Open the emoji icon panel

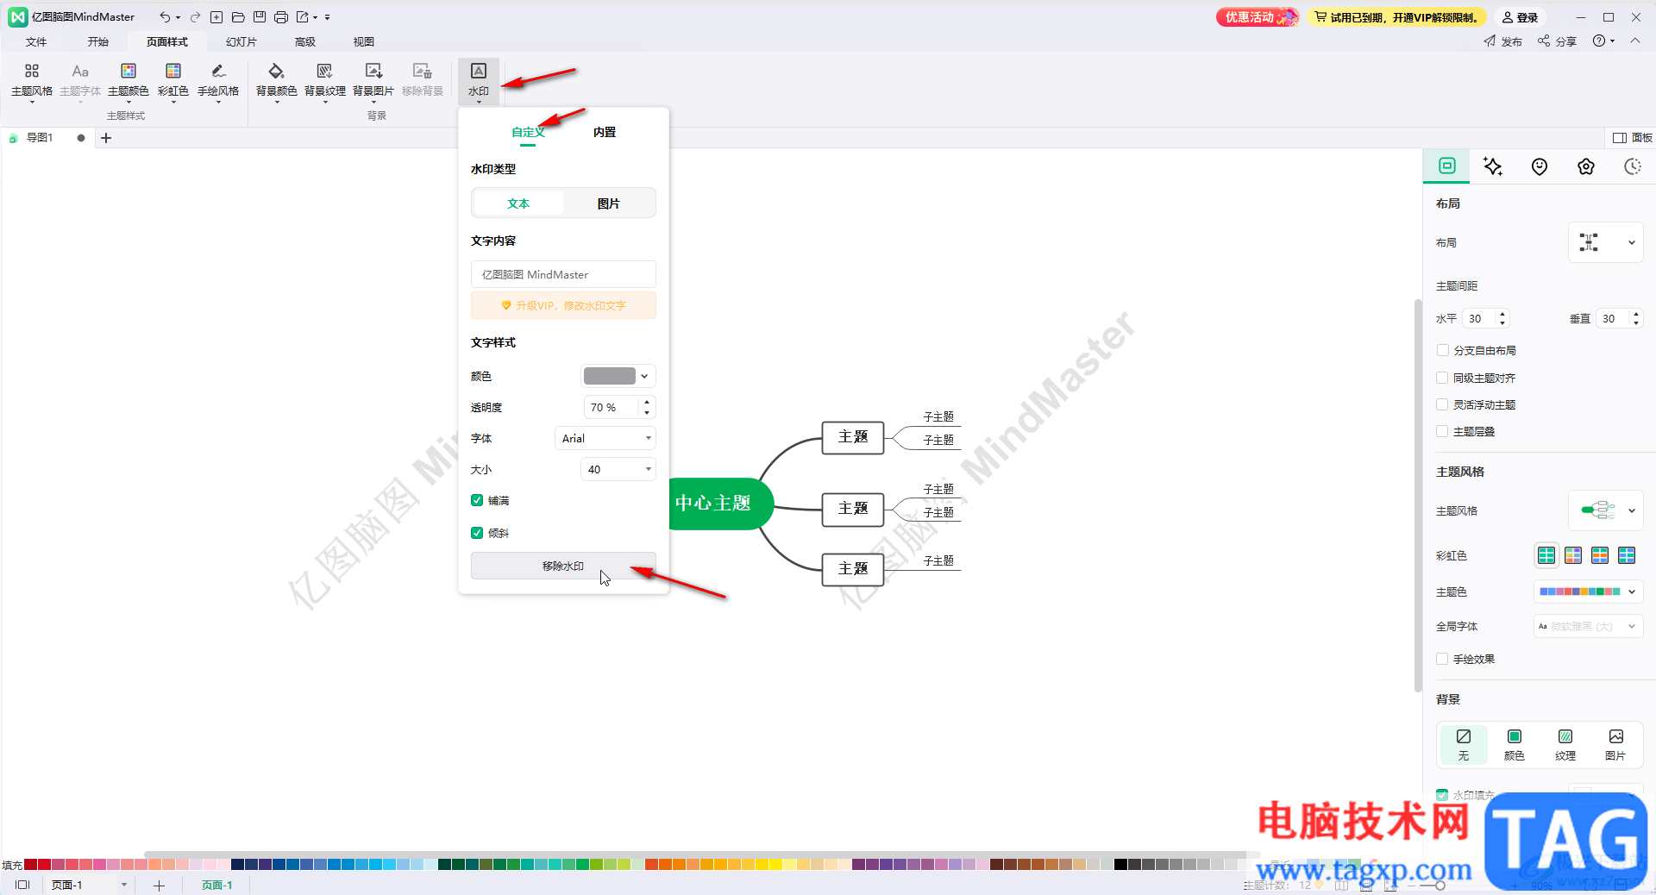tap(1540, 166)
